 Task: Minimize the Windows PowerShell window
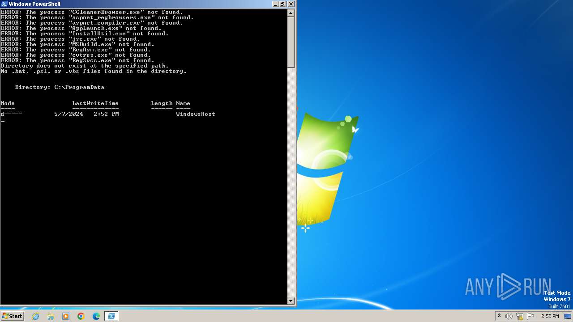275,4
